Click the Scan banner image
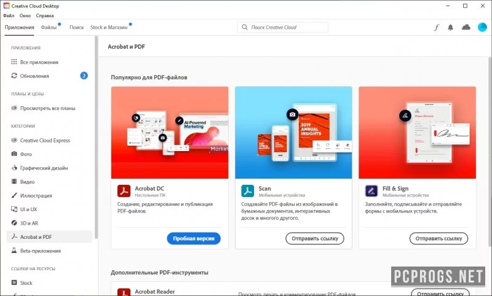The image size is (492, 296). (x=293, y=133)
